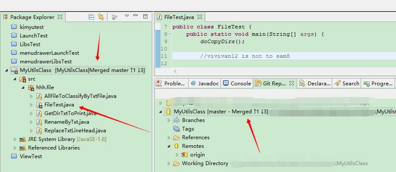The width and height of the screenshot is (396, 172).
Task: Click the hhh.file package icon
Action: pos(31,88)
